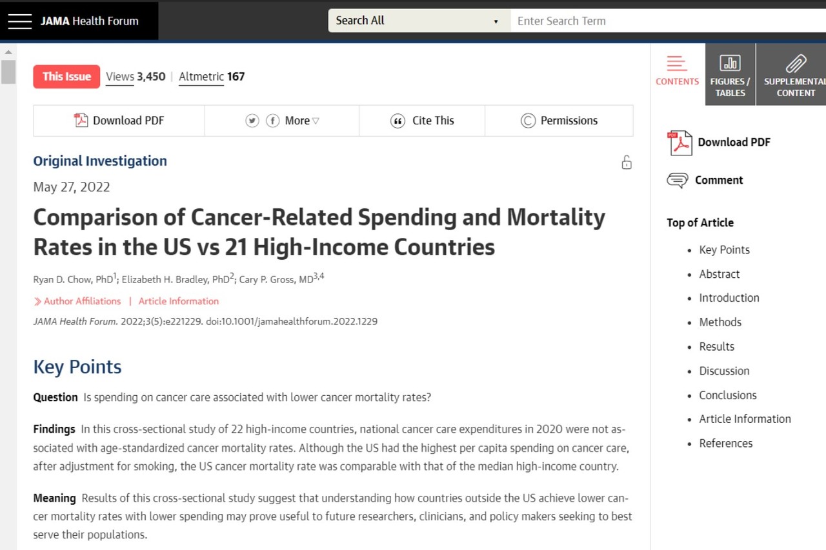
Task: Switch to the Figures / Tables tab
Action: [730, 75]
